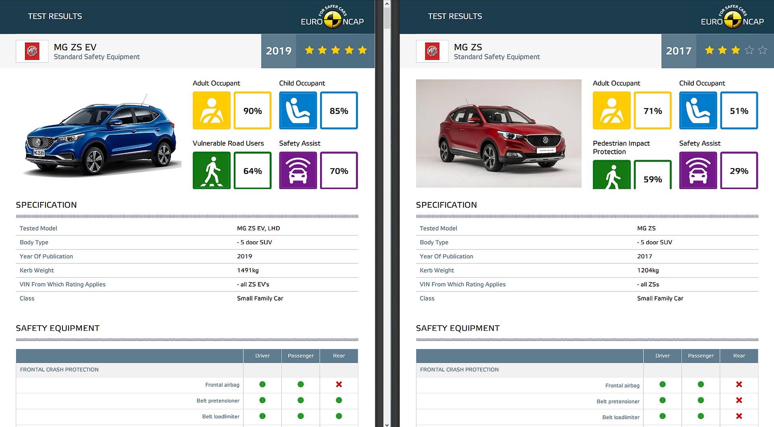Click Driver column header in MG ZS EV table
774x427 pixels.
262,356
